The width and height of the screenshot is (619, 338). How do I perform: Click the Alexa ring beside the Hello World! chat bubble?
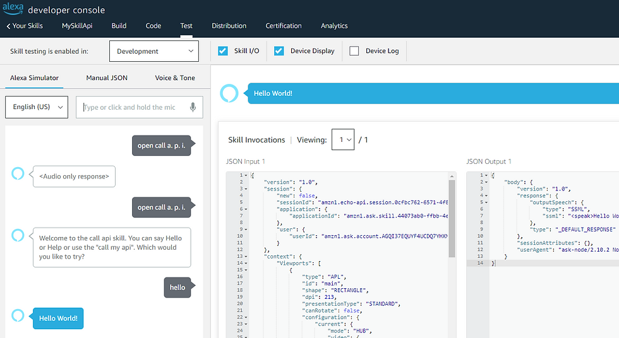18,315
